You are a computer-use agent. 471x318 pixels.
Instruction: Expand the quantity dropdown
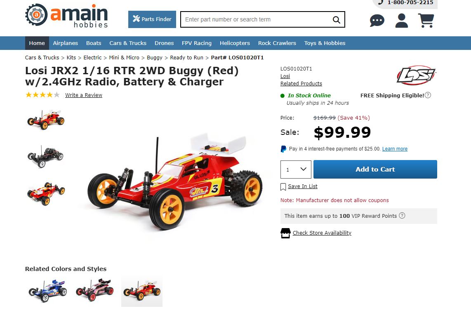pos(296,170)
